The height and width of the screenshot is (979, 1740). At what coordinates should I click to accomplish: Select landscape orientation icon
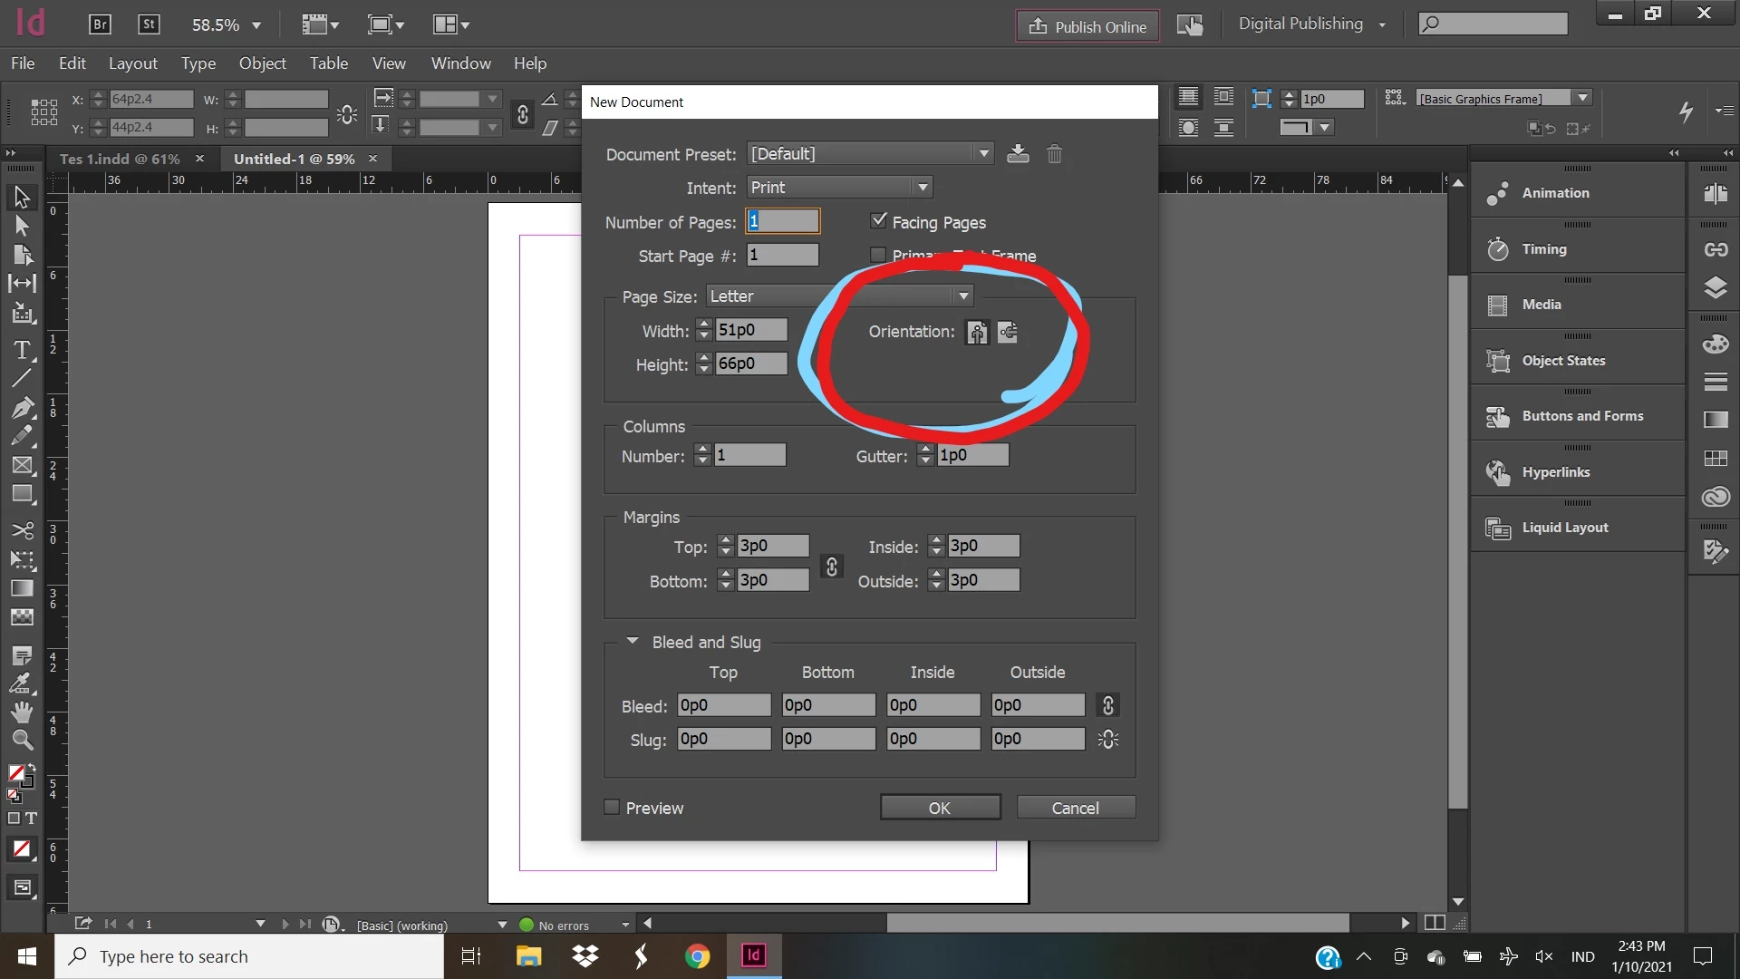(x=1008, y=333)
